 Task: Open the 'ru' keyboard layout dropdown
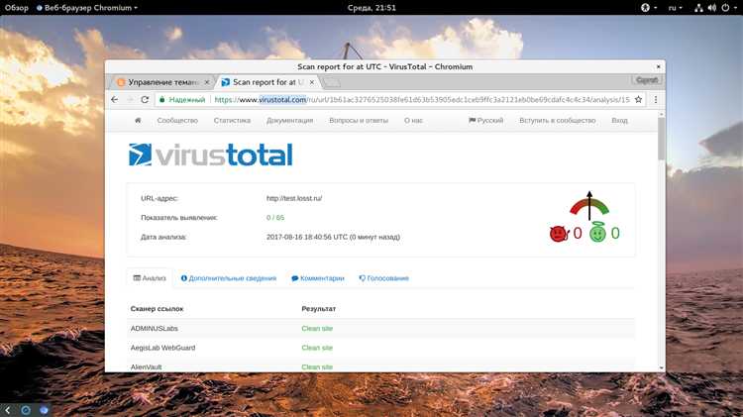pos(676,8)
